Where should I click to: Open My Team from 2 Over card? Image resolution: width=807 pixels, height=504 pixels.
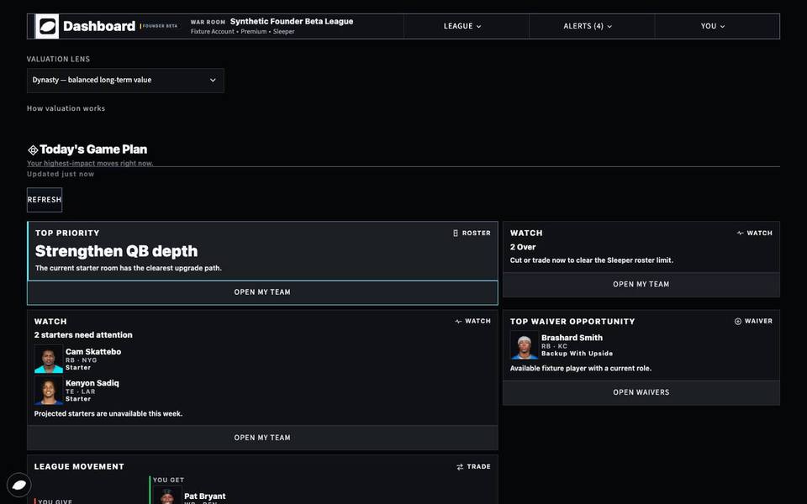pos(641,285)
